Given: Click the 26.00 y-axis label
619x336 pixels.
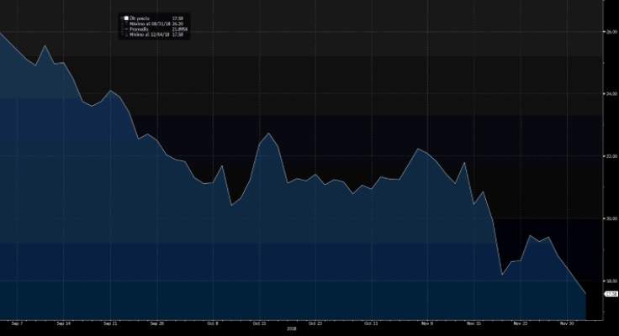Looking at the screenshot, I should coord(612,32).
